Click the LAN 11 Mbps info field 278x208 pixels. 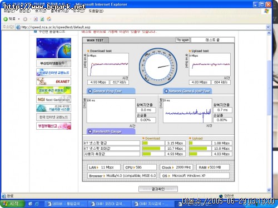pos(104,168)
